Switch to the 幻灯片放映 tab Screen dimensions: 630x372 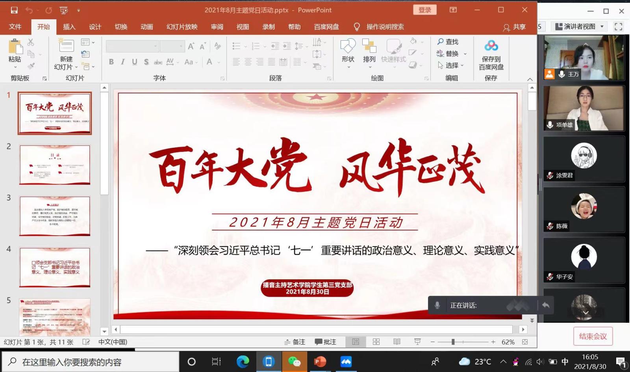(x=182, y=27)
